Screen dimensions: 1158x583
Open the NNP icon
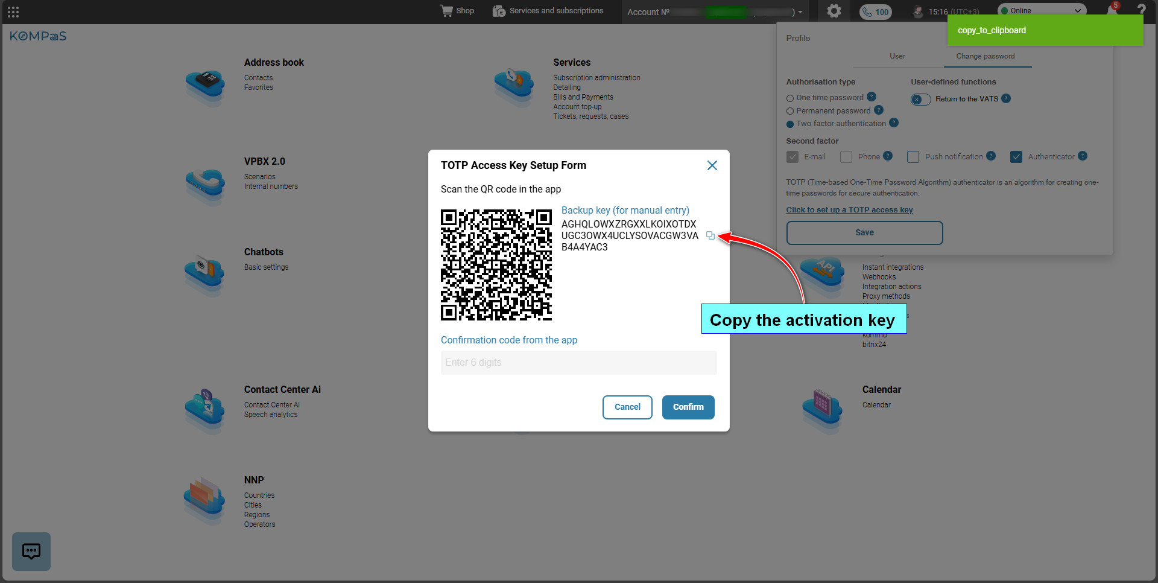[205, 501]
